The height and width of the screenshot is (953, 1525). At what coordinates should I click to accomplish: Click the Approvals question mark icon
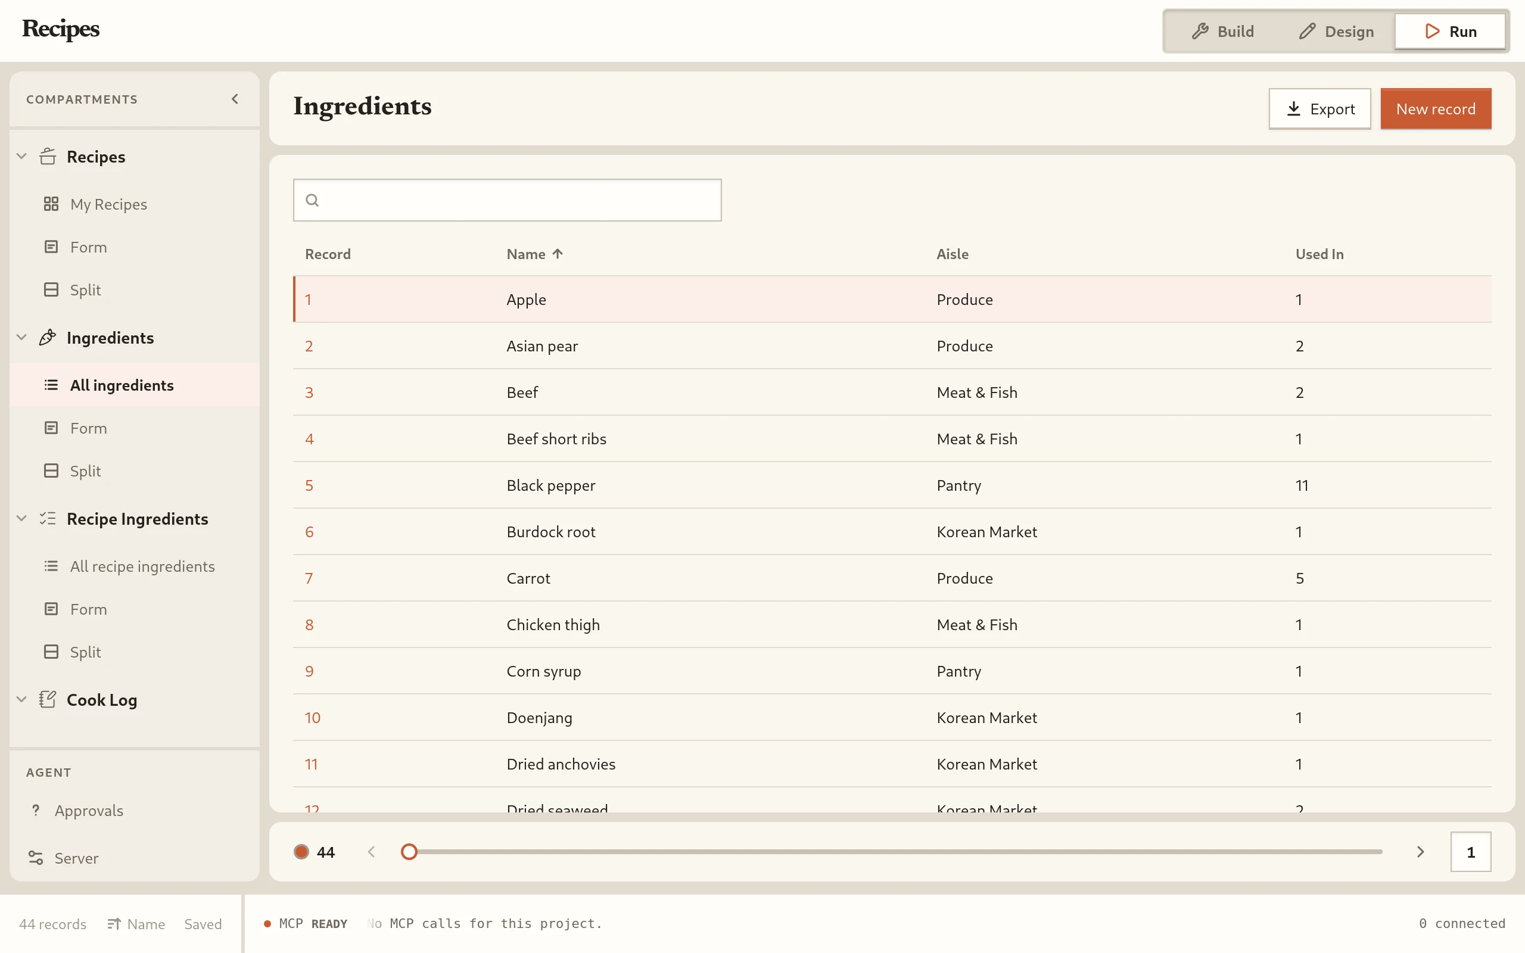click(36, 810)
